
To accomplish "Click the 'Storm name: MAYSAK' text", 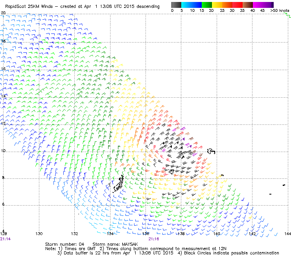I will 115,244.
